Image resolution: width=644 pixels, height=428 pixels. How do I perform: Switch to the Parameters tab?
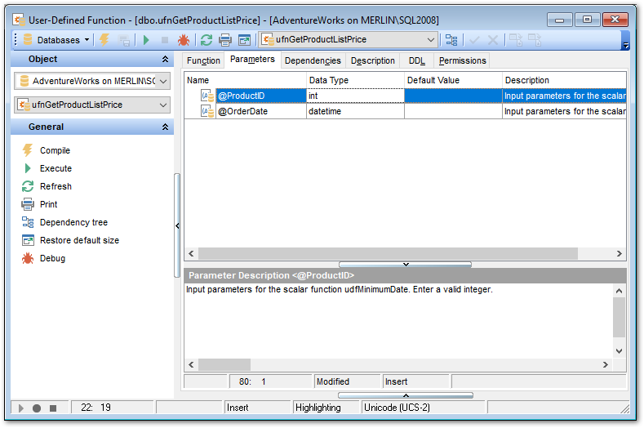252,59
